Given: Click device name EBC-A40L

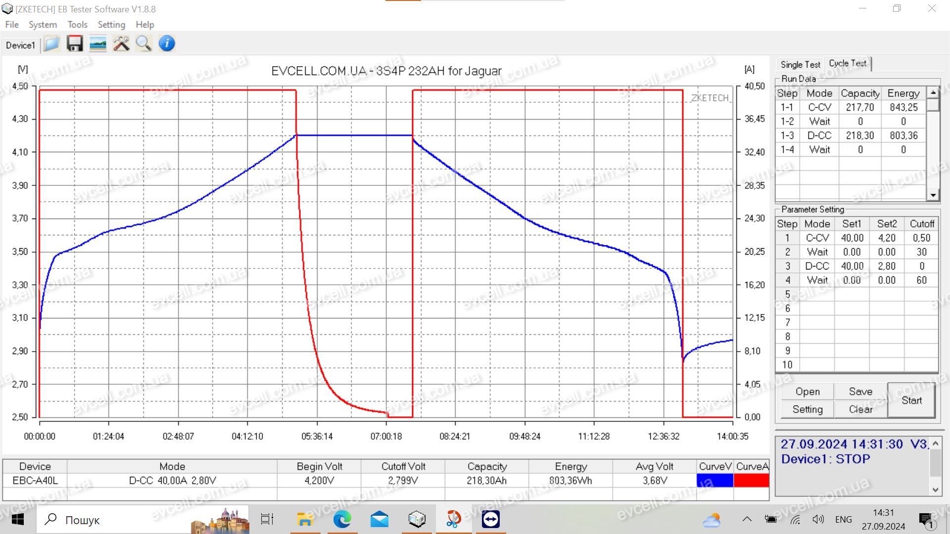Looking at the screenshot, I should (x=35, y=481).
